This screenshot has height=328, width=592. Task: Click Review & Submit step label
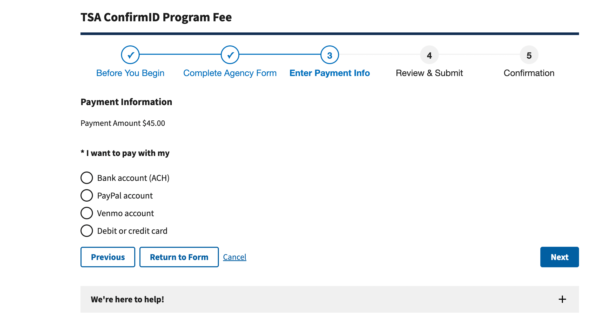point(429,73)
